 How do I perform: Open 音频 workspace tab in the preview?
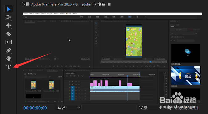[x=122, y=17]
